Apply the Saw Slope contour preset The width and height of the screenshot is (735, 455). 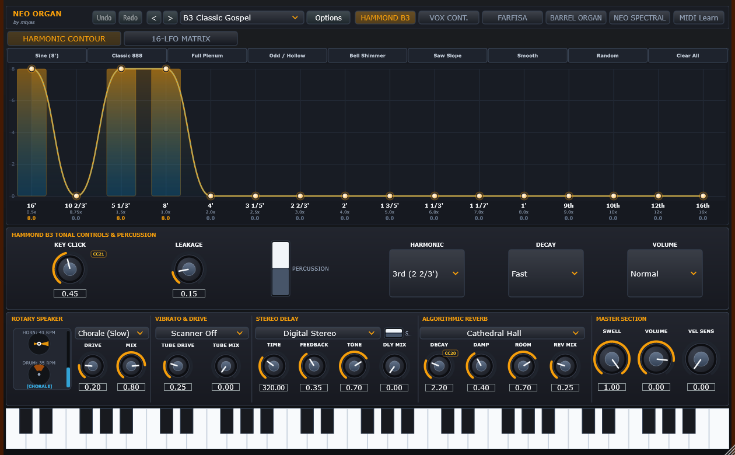click(x=447, y=55)
